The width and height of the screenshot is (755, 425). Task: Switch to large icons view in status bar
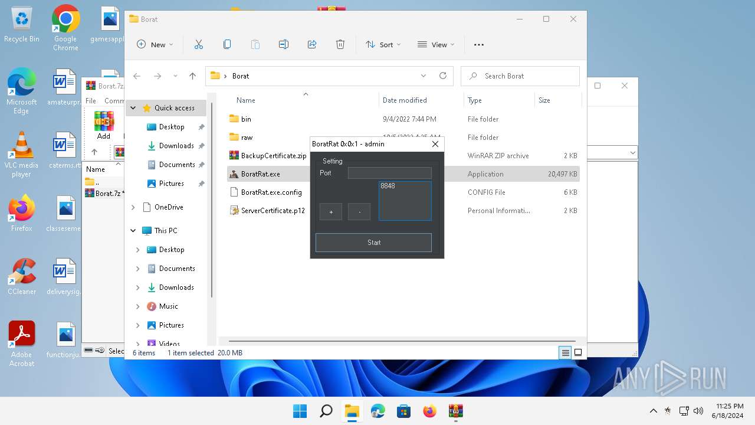[x=578, y=352]
